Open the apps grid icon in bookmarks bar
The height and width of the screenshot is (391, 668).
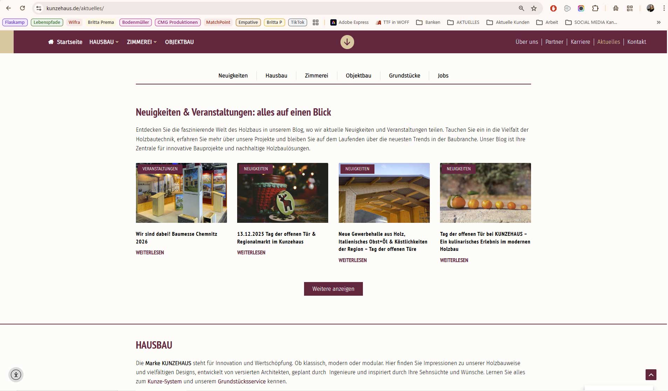316,22
